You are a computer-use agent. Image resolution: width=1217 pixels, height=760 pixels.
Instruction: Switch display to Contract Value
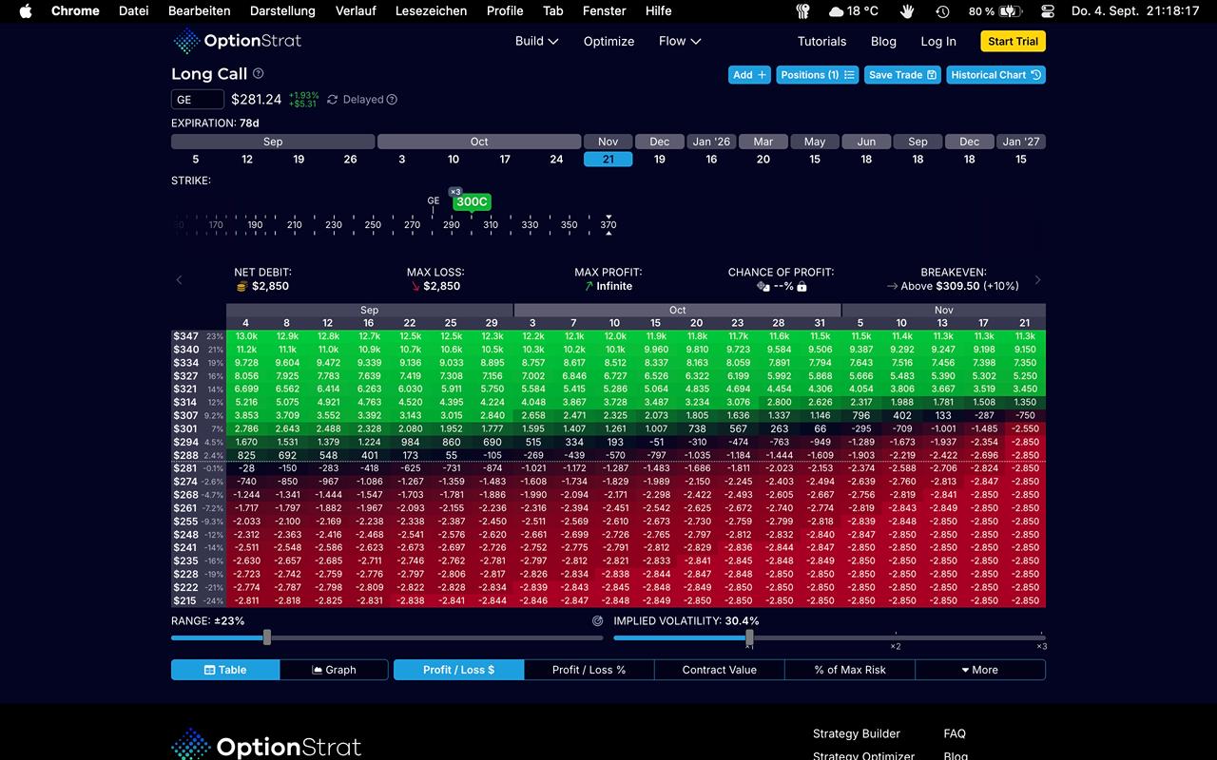click(x=719, y=670)
